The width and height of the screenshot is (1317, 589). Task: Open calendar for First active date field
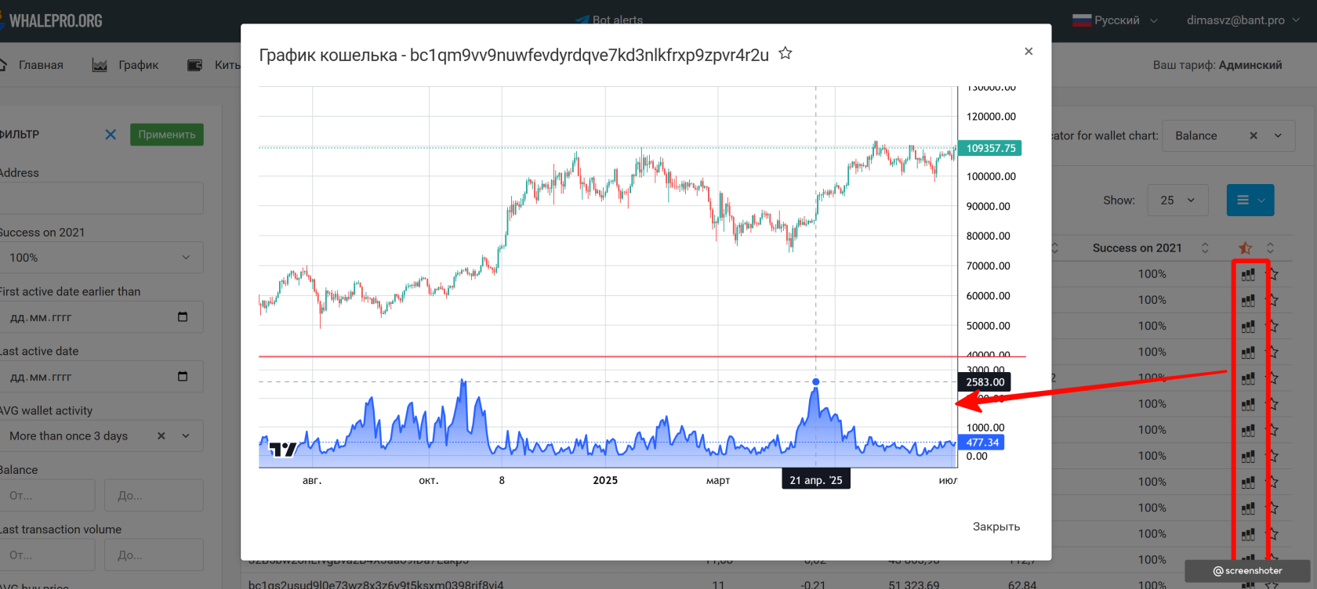tap(183, 317)
